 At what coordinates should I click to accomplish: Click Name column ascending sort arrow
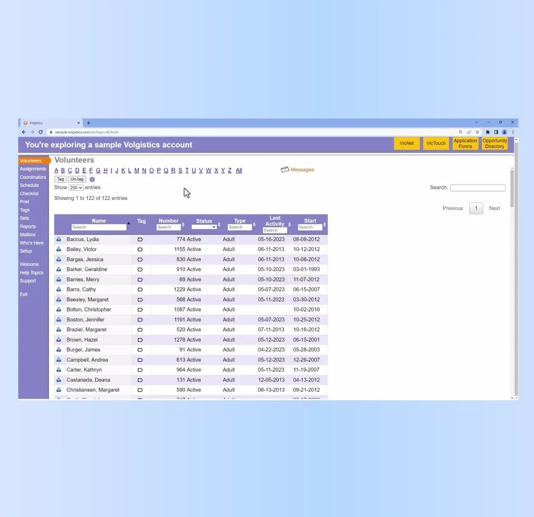click(x=128, y=223)
